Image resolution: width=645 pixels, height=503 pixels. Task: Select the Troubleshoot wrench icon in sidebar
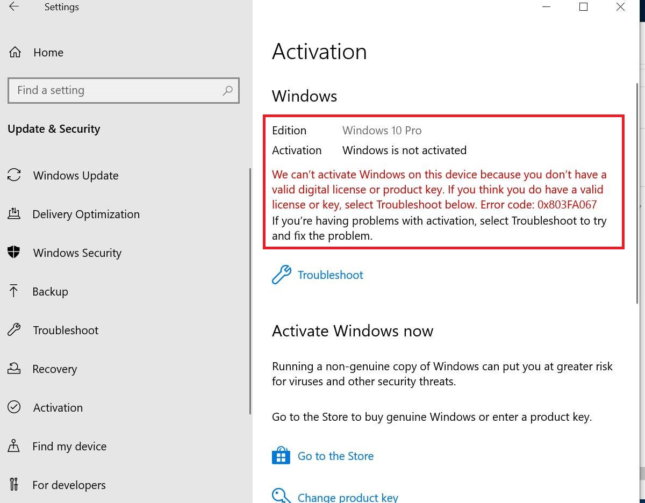click(x=14, y=330)
